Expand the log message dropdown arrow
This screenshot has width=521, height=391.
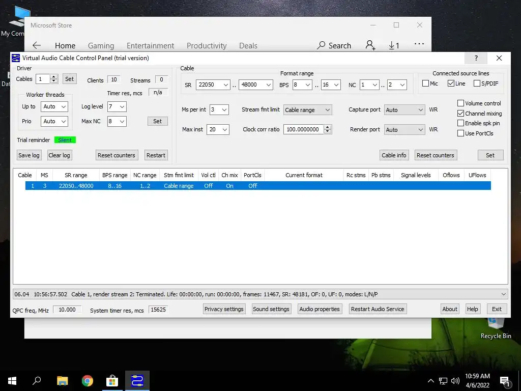(503, 294)
